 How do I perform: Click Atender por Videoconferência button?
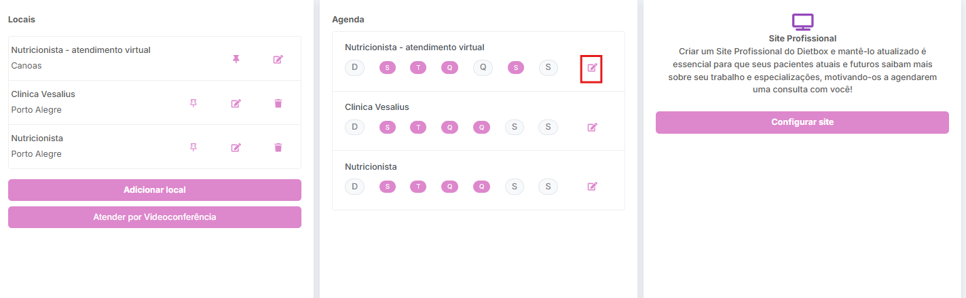pos(155,217)
